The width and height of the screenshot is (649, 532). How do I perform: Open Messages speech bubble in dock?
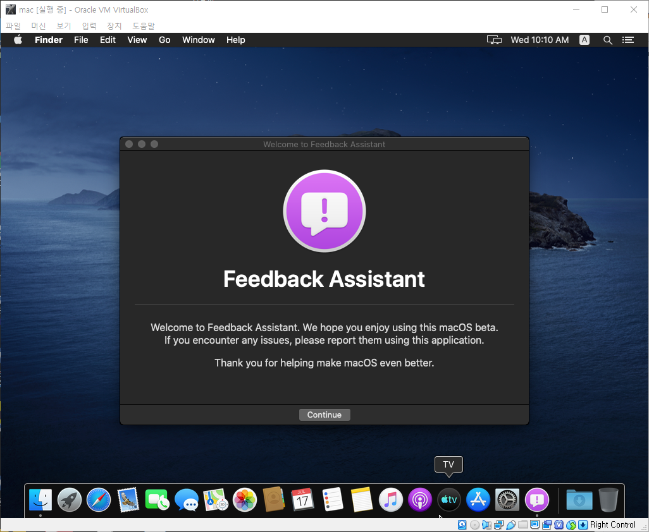tap(186, 500)
